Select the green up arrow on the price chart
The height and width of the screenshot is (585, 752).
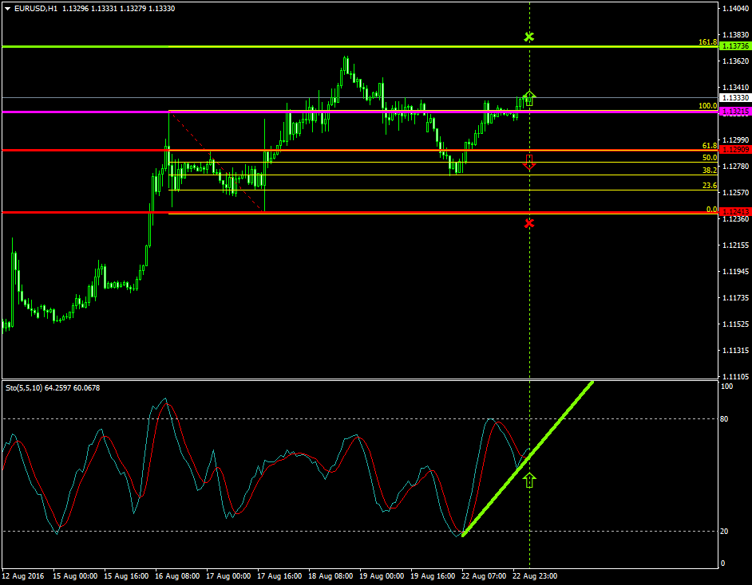tap(529, 98)
